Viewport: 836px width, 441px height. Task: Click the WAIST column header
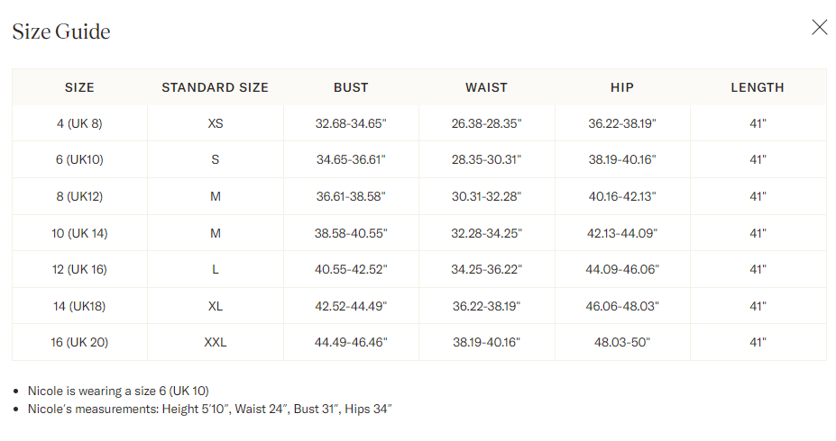click(x=486, y=87)
